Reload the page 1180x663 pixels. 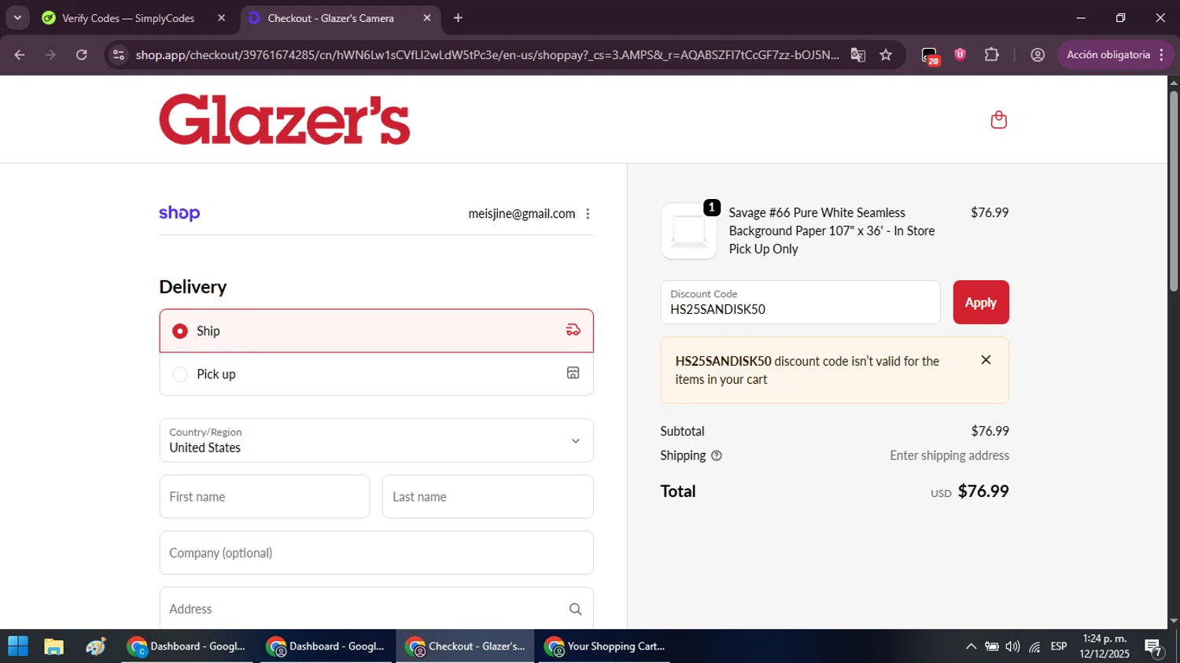82,55
